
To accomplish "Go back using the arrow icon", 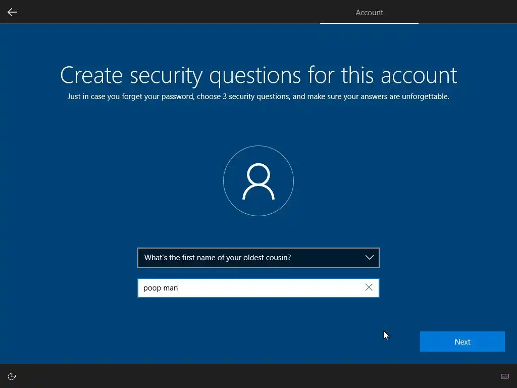I will point(12,12).
